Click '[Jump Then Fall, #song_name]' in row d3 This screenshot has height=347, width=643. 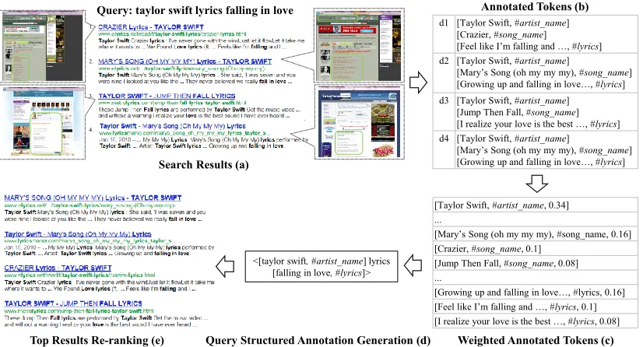coord(518,112)
